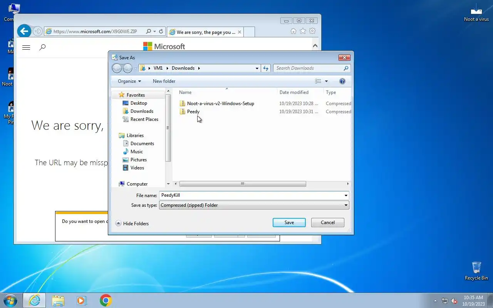Screen dimensions: 493x308
Task: Click the Internet Explorer back arrow button
Action: 24,31
